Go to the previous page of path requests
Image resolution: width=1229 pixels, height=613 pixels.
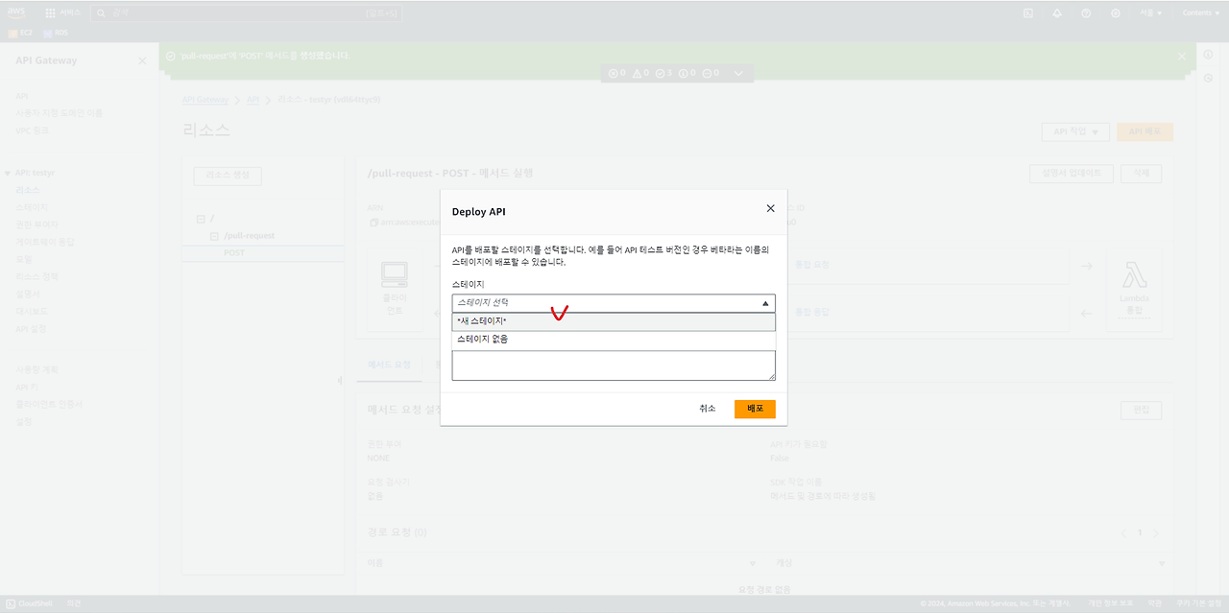coord(1125,533)
